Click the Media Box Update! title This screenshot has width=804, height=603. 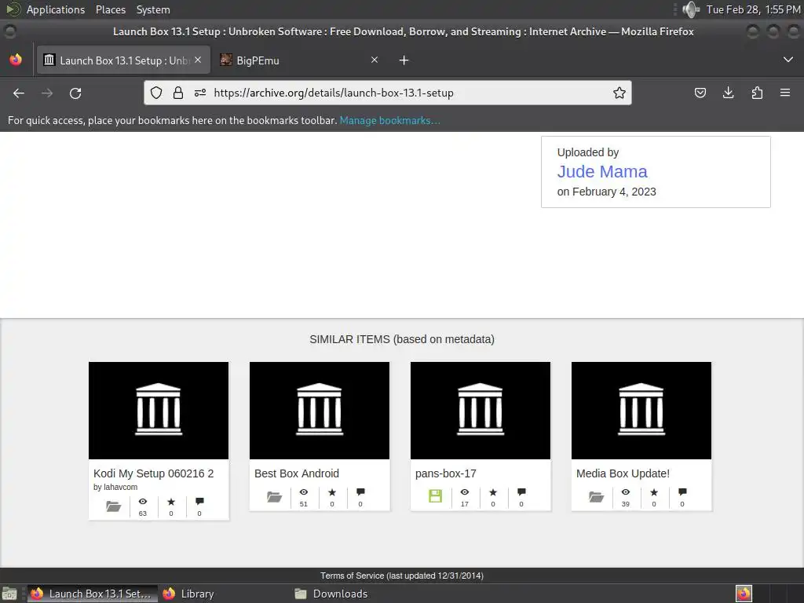pyautogui.click(x=623, y=473)
